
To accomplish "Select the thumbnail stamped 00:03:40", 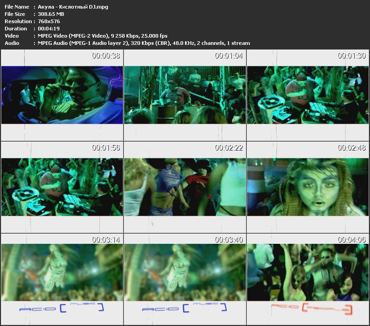I will tap(185, 272).
